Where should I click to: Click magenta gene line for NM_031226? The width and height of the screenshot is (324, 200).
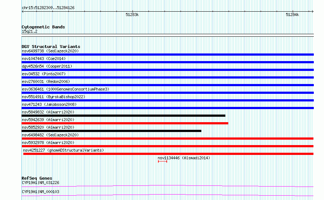[x=167, y=186]
